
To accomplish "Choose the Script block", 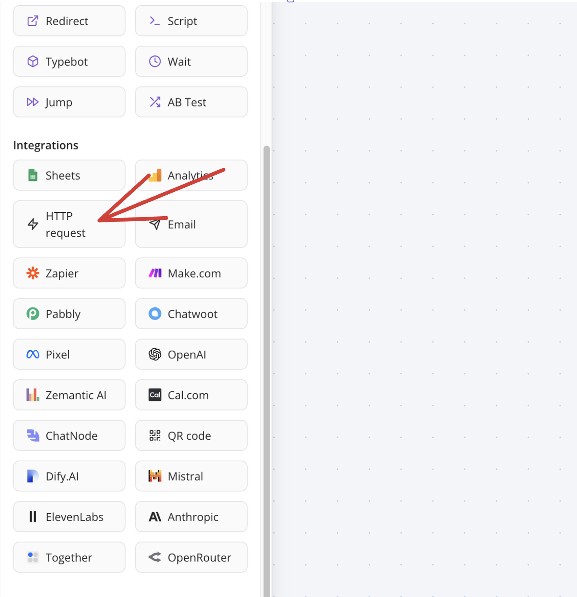I will tap(191, 21).
